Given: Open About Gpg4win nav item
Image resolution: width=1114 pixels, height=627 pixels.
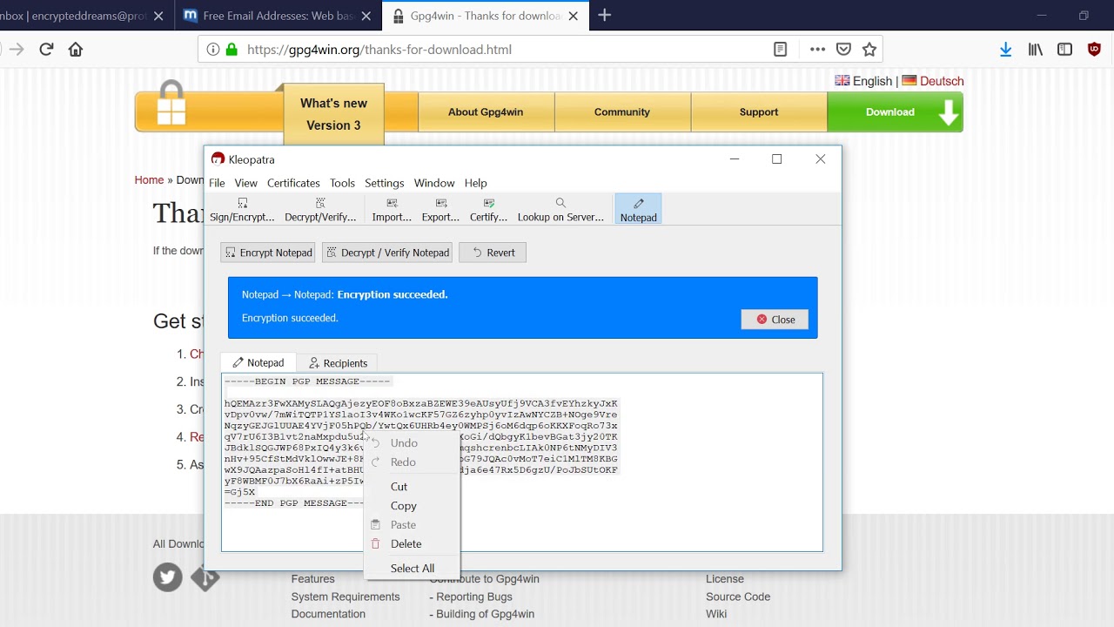Looking at the screenshot, I should [486, 112].
